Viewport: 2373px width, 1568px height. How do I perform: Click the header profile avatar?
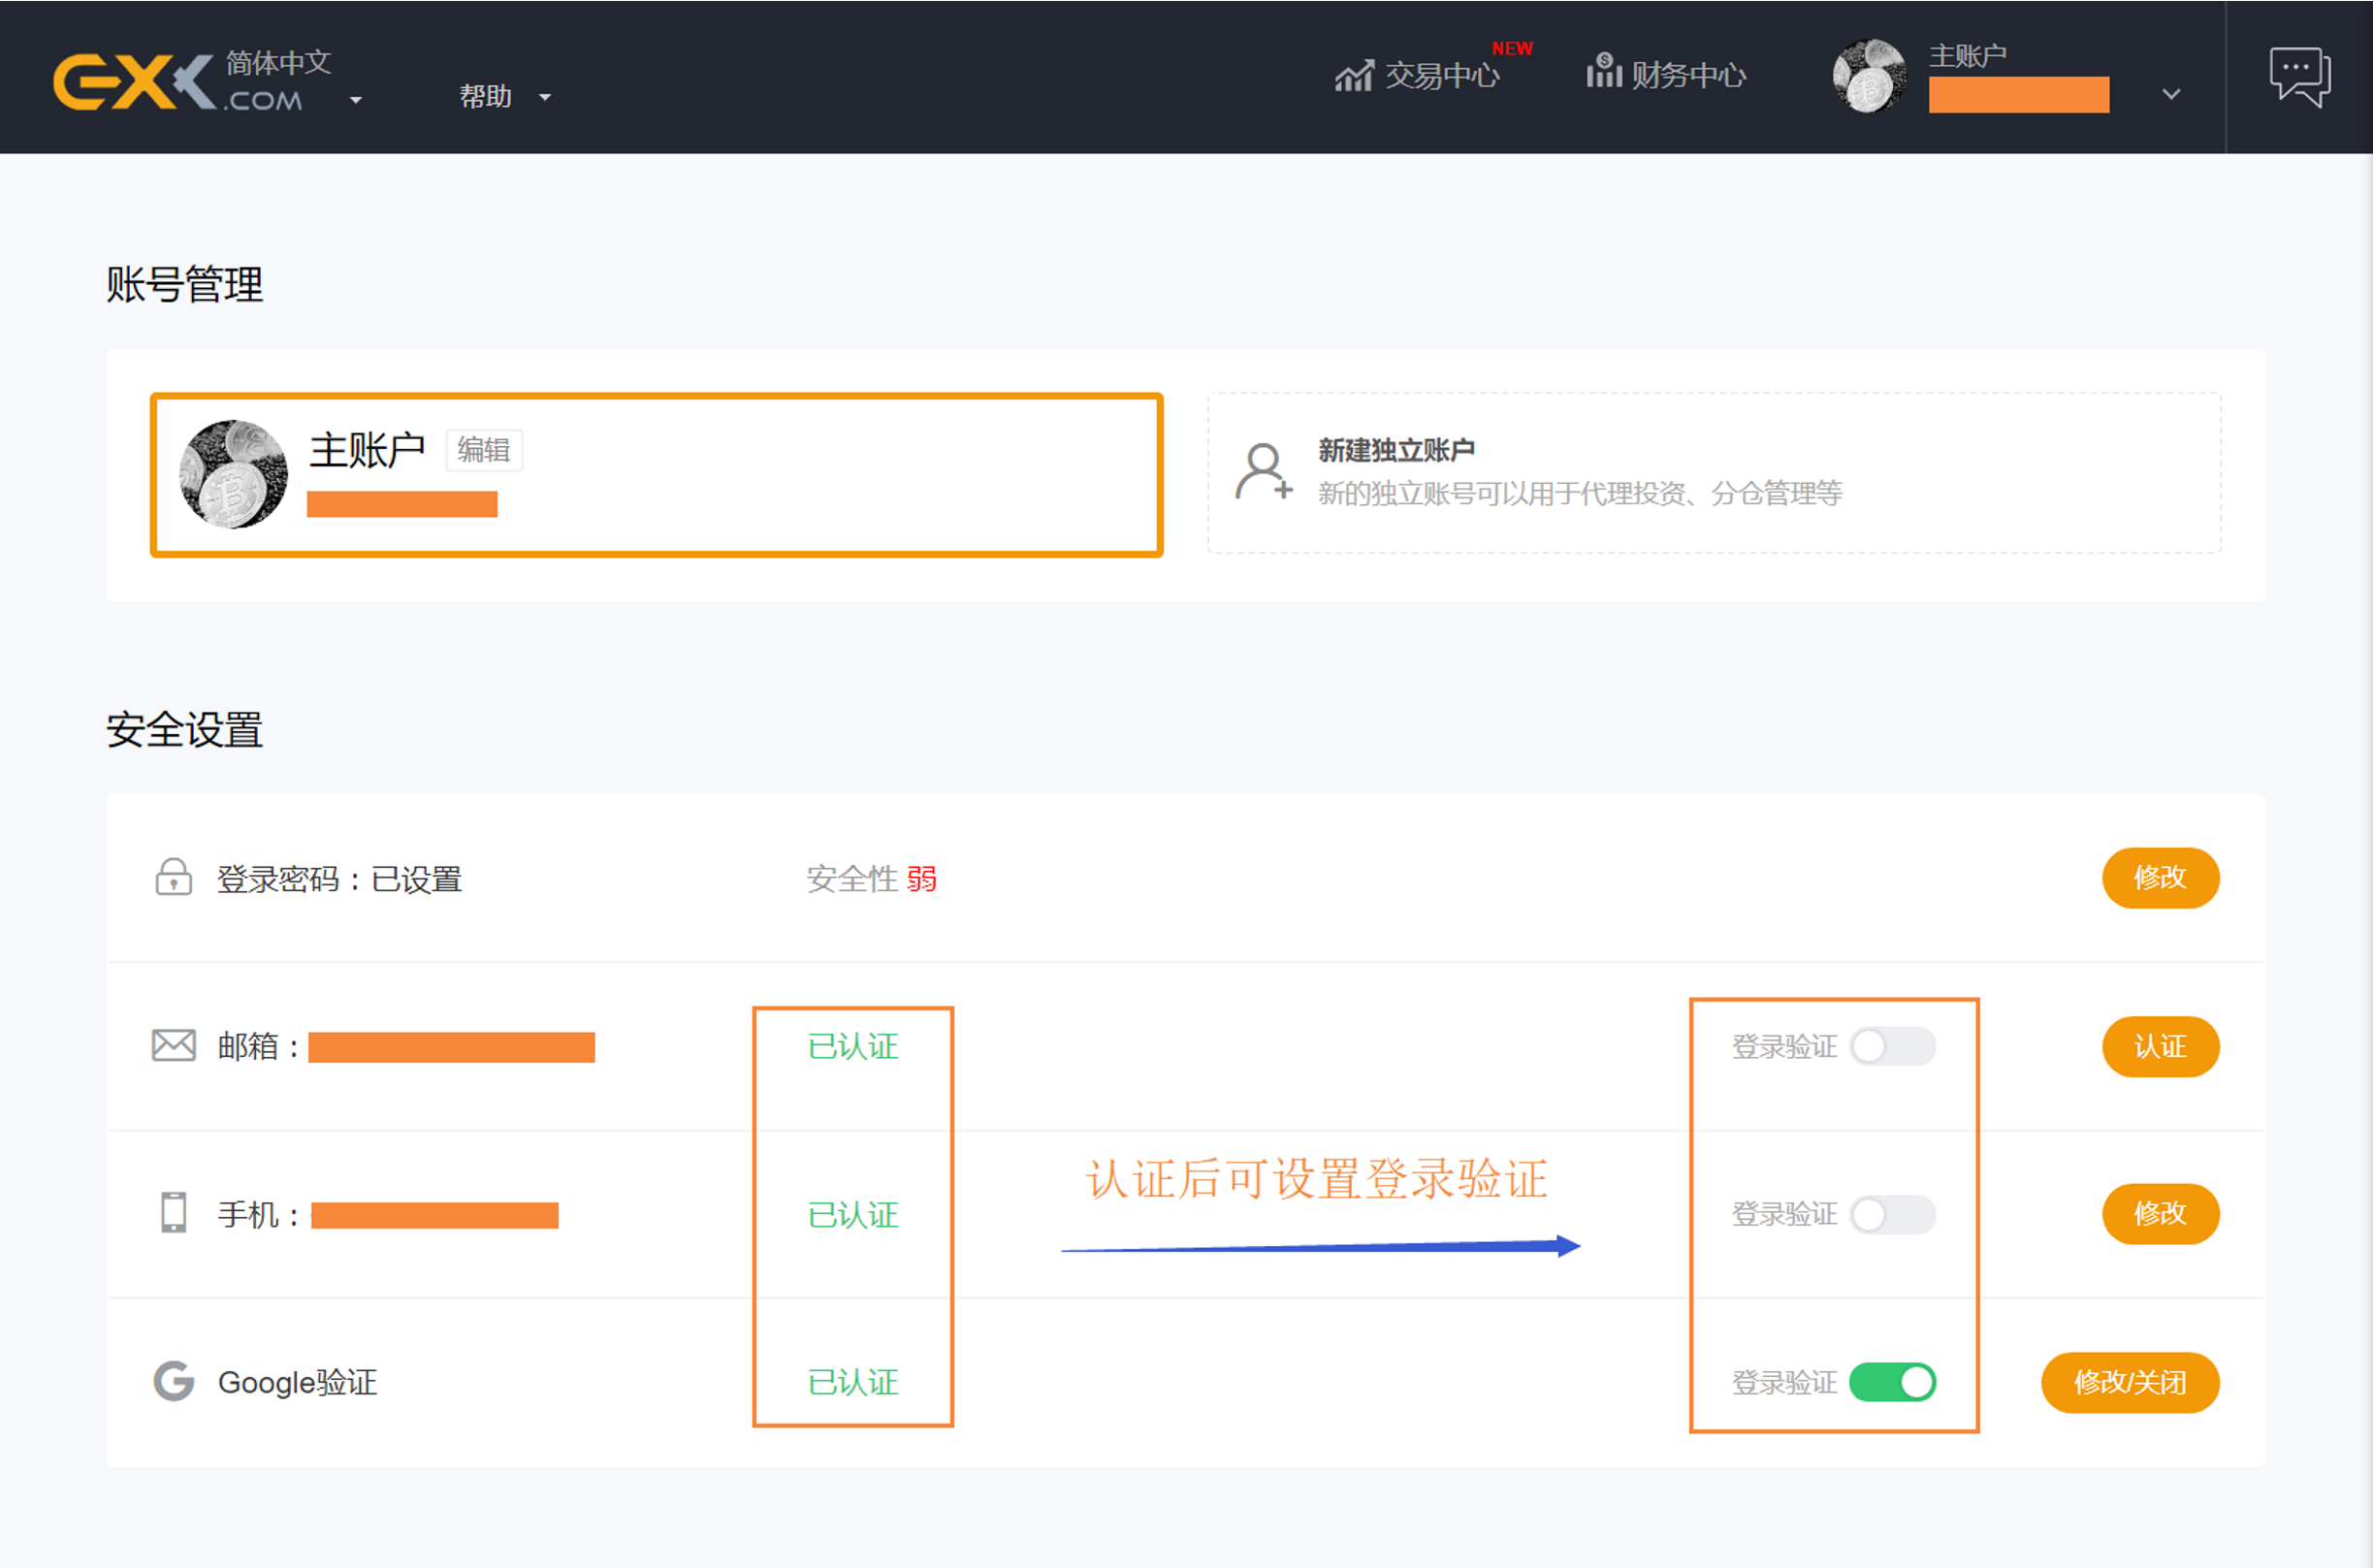pyautogui.click(x=1869, y=76)
